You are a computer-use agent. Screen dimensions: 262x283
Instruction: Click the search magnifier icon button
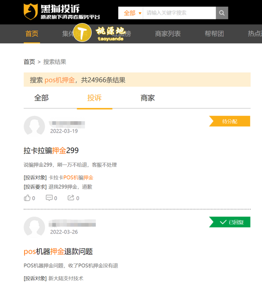point(221,13)
